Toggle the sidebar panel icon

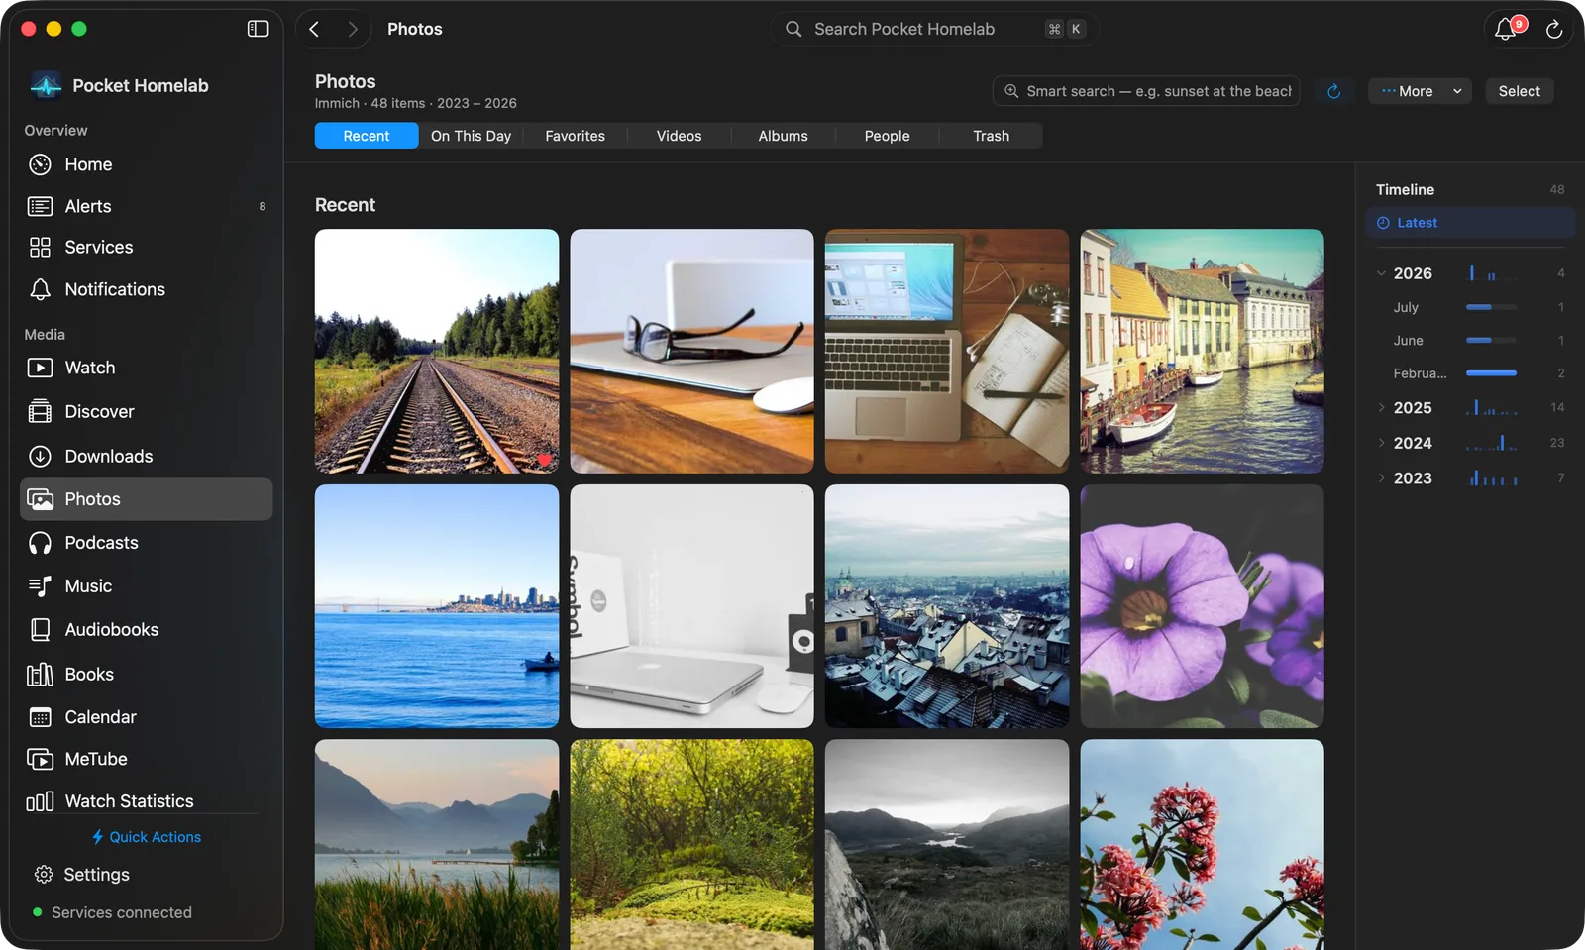(258, 29)
